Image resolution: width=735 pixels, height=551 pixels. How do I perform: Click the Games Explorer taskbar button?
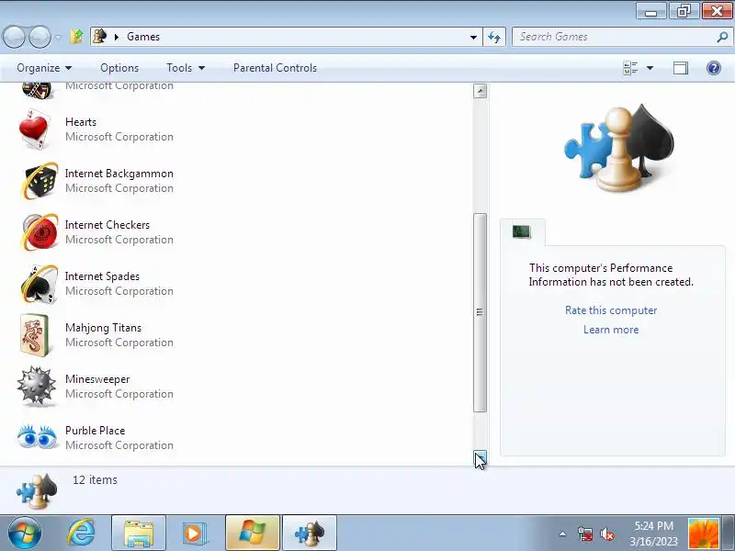pyautogui.click(x=310, y=534)
